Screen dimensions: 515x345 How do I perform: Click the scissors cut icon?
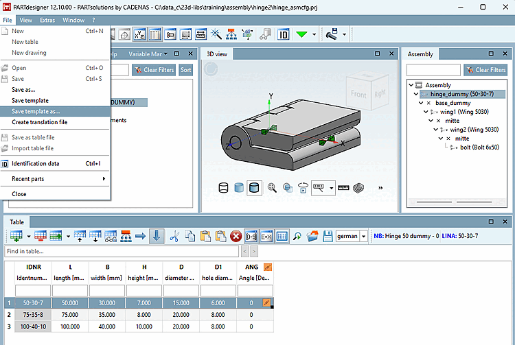174,236
